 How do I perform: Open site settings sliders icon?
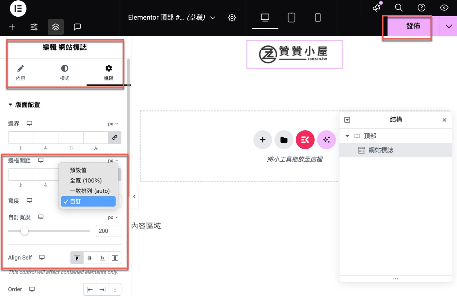[34, 27]
